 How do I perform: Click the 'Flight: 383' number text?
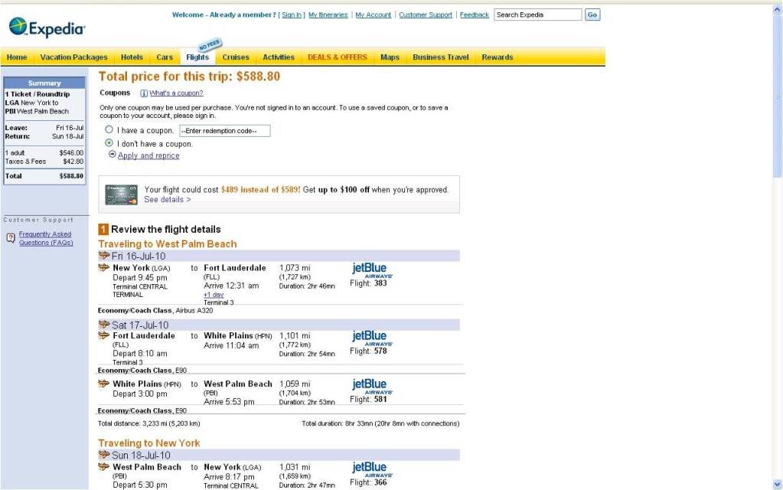(368, 283)
